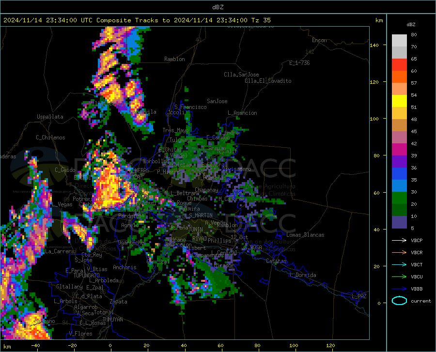
Task: Select the red swatch in dBZ scale
Action: pyautogui.click(x=399, y=65)
